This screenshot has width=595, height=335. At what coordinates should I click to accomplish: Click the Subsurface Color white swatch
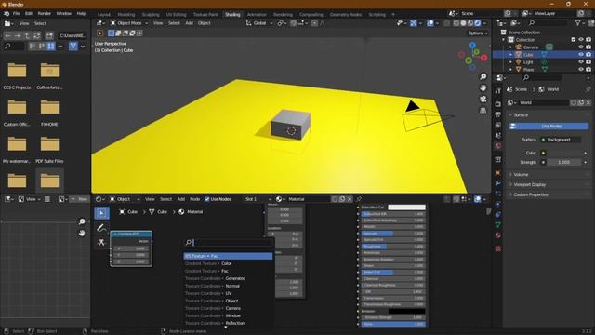[406, 208]
